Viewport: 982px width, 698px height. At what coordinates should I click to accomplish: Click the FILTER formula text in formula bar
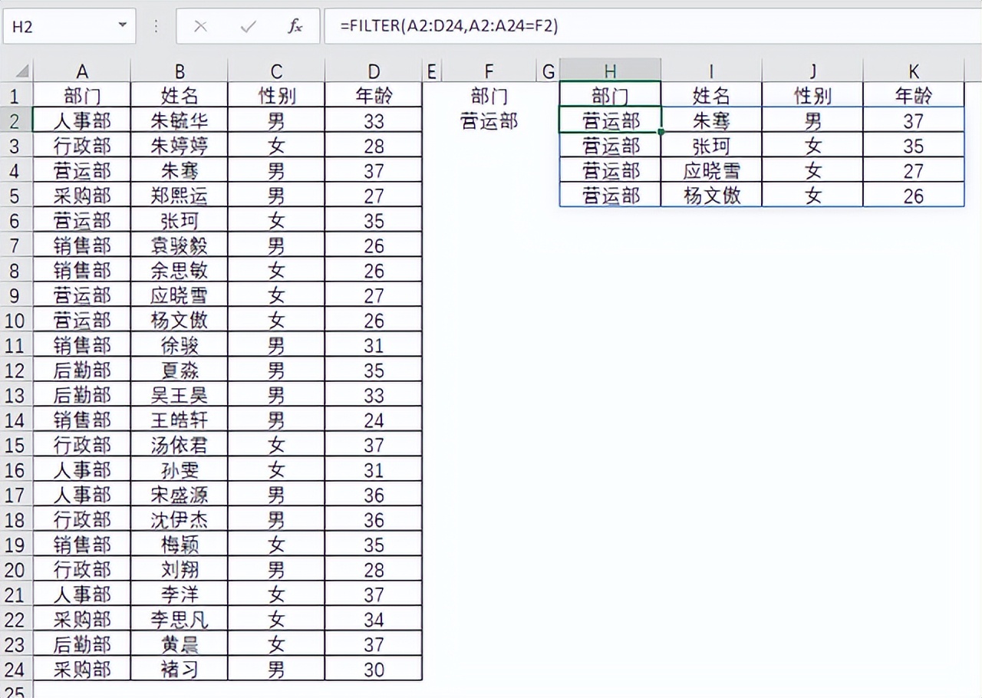coord(450,27)
